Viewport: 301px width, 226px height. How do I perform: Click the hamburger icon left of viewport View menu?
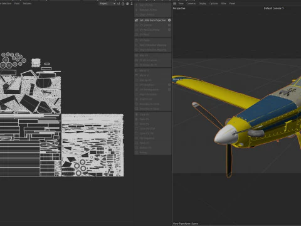[x=175, y=3]
